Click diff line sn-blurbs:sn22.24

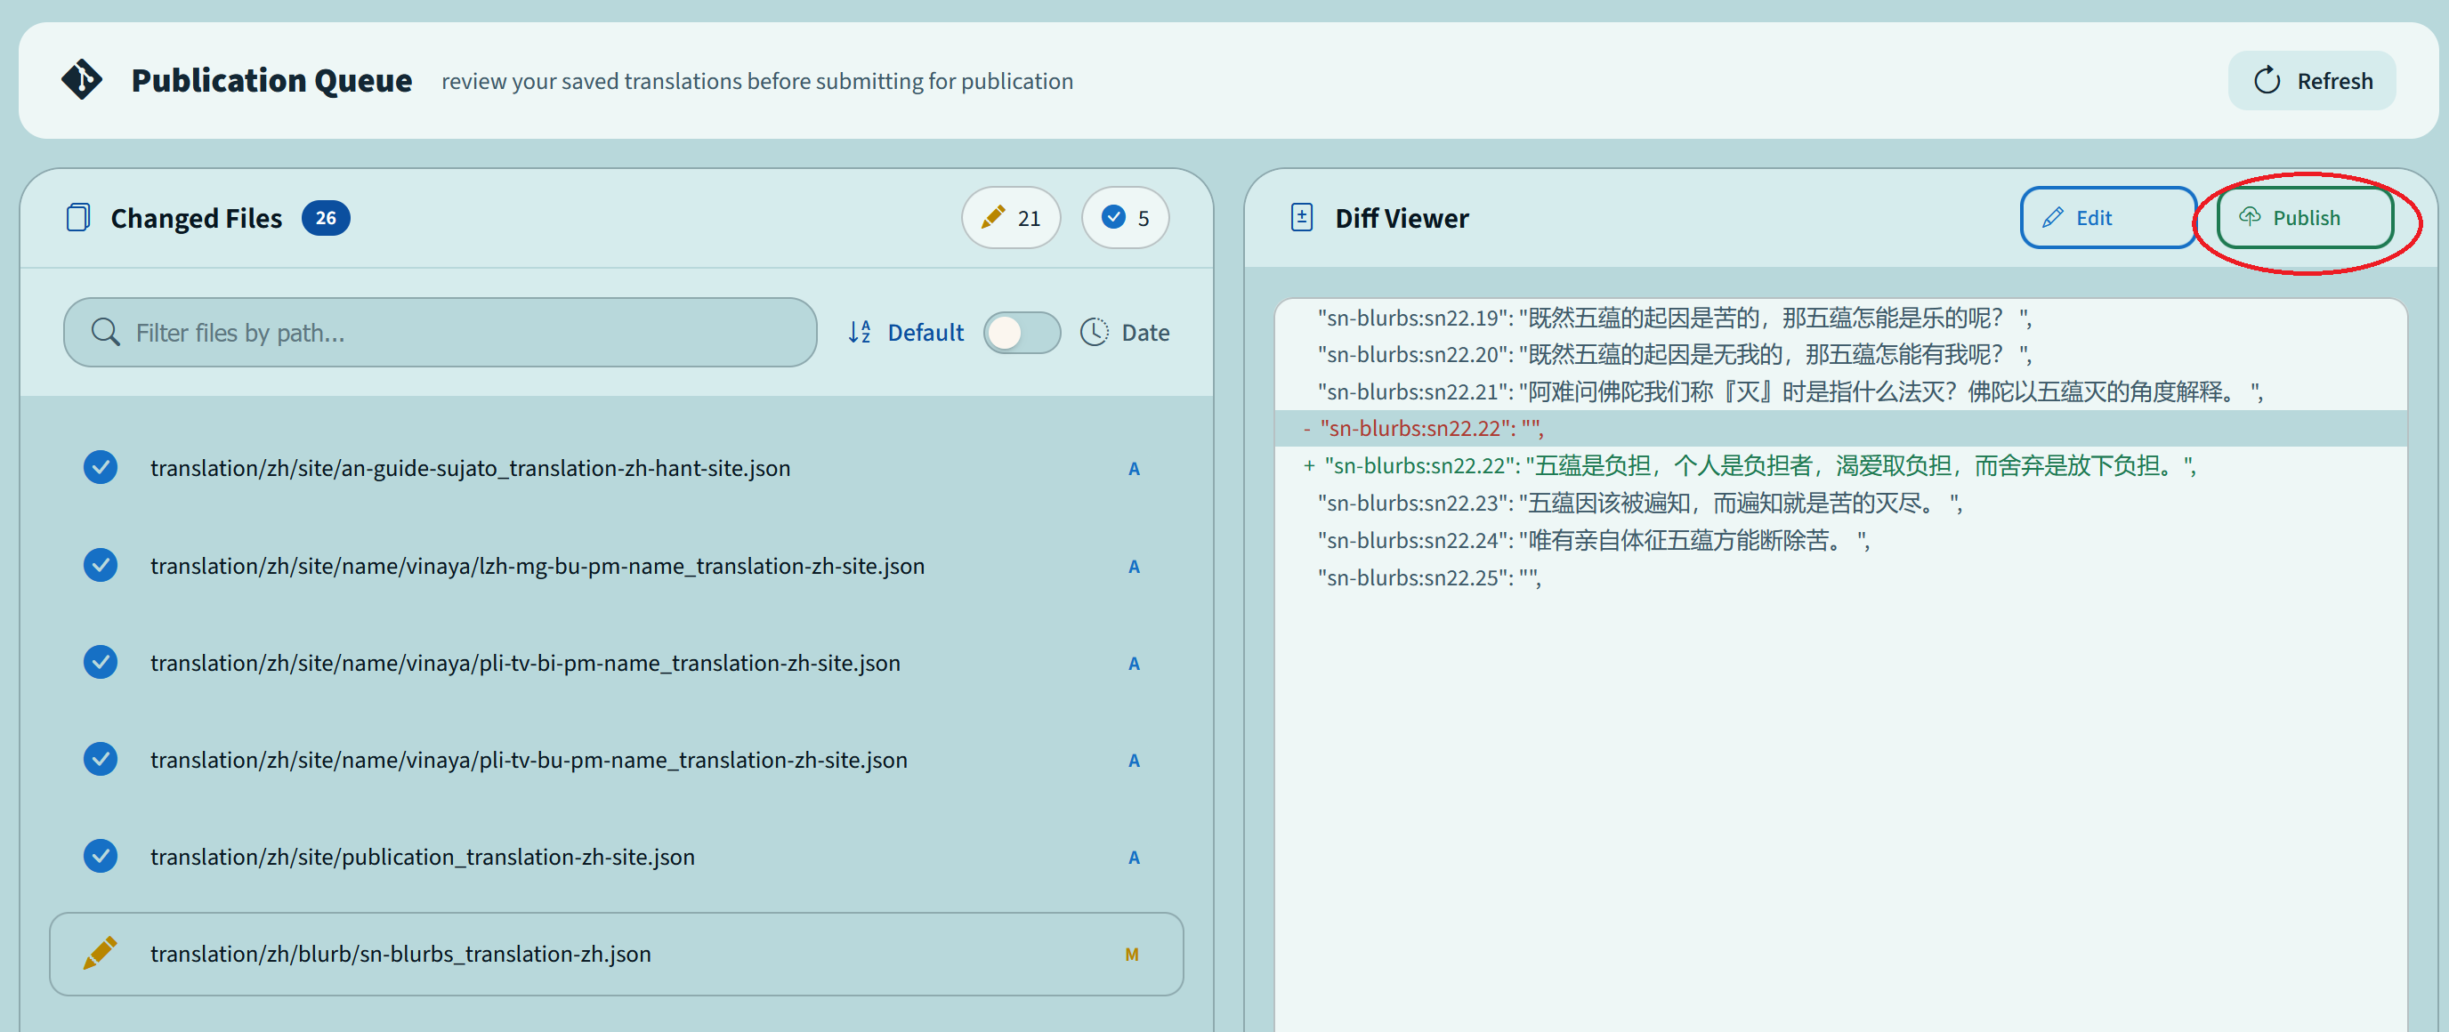[1840, 540]
